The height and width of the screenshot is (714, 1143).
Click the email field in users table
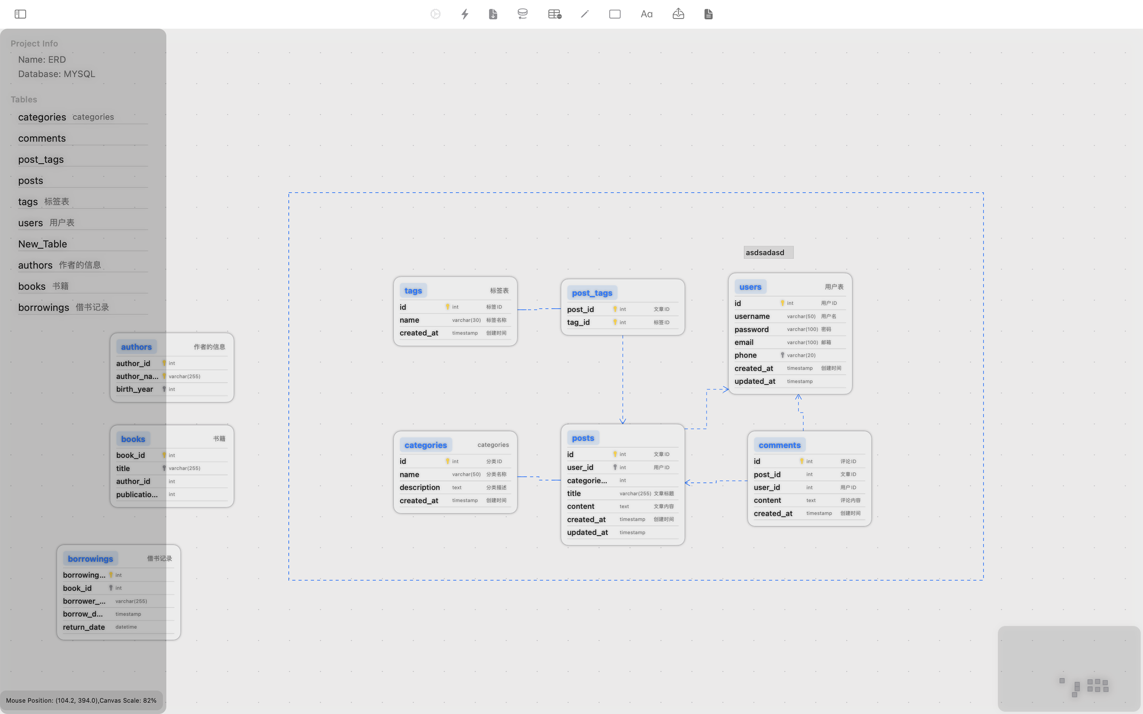[x=790, y=342]
